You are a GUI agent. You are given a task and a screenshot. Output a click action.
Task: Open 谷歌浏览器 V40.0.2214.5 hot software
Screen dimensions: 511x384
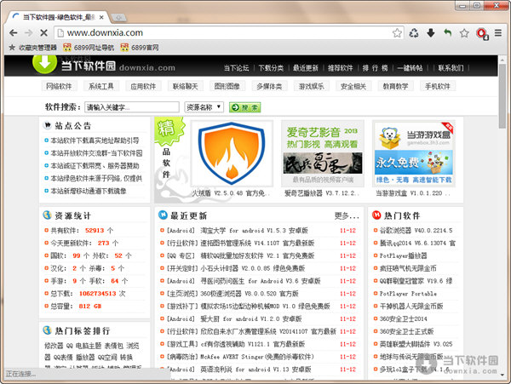pos(416,231)
